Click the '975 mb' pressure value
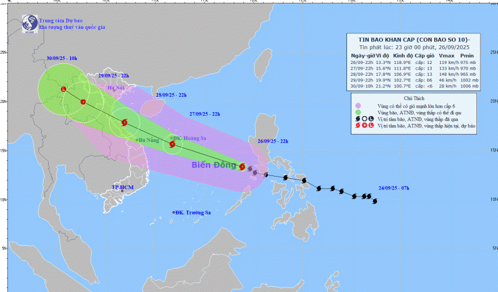Image resolution: width=498 pixels, height=292 pixels. pyautogui.click(x=469, y=63)
